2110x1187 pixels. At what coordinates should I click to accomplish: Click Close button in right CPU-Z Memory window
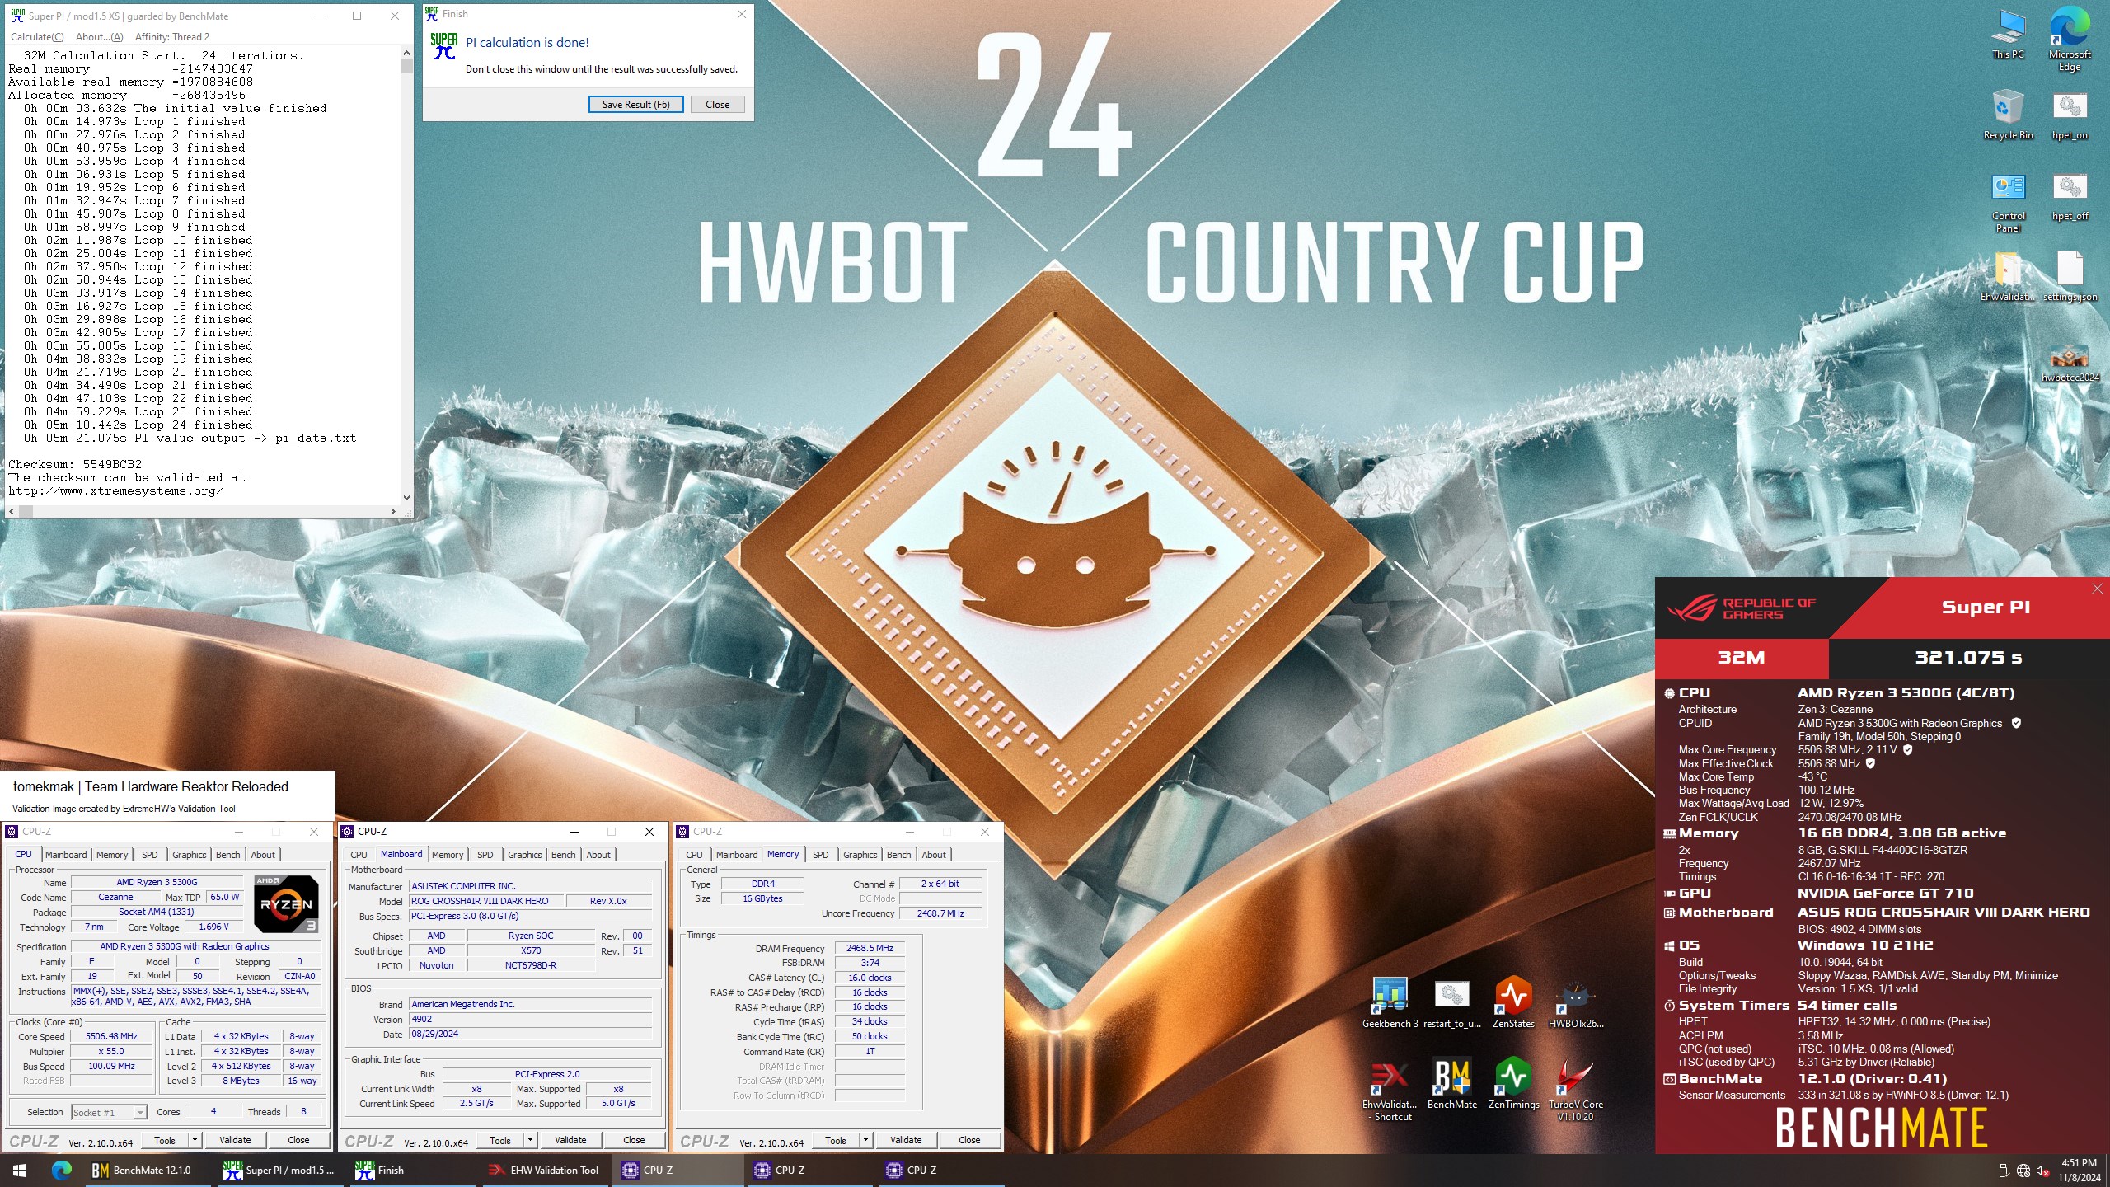(969, 1140)
